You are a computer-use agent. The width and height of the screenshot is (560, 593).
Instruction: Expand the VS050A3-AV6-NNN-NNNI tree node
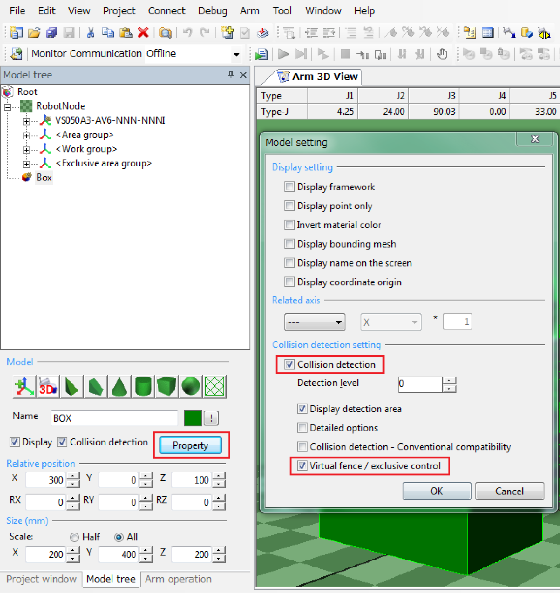27,121
